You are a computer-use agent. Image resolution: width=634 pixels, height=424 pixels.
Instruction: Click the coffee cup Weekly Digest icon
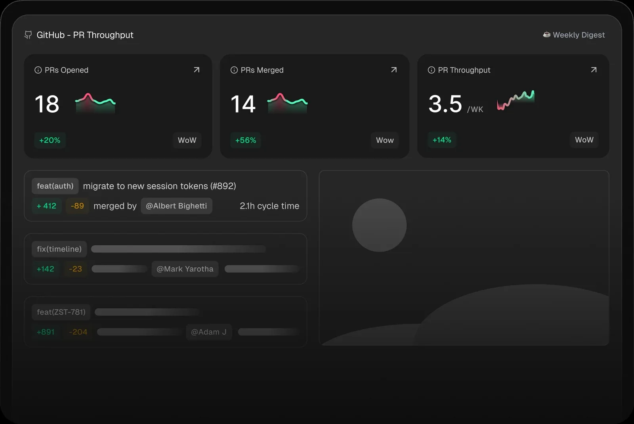point(546,34)
